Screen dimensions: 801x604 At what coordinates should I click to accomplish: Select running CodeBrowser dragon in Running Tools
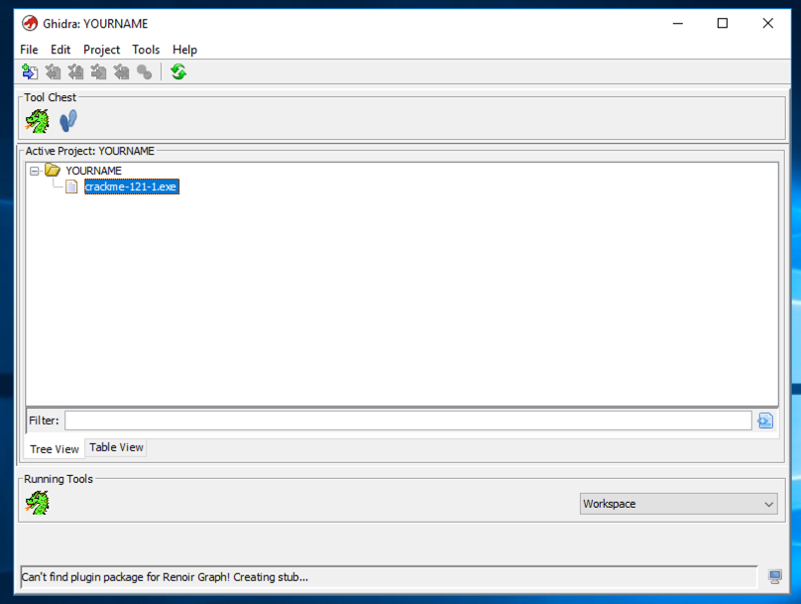[38, 503]
